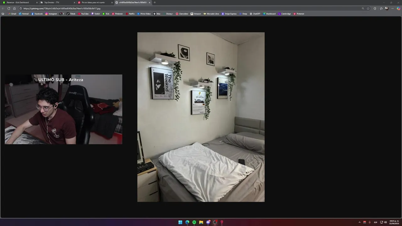Switch the ESP keyboard language indicator
The height and width of the screenshot is (226, 402).
(x=376, y=222)
